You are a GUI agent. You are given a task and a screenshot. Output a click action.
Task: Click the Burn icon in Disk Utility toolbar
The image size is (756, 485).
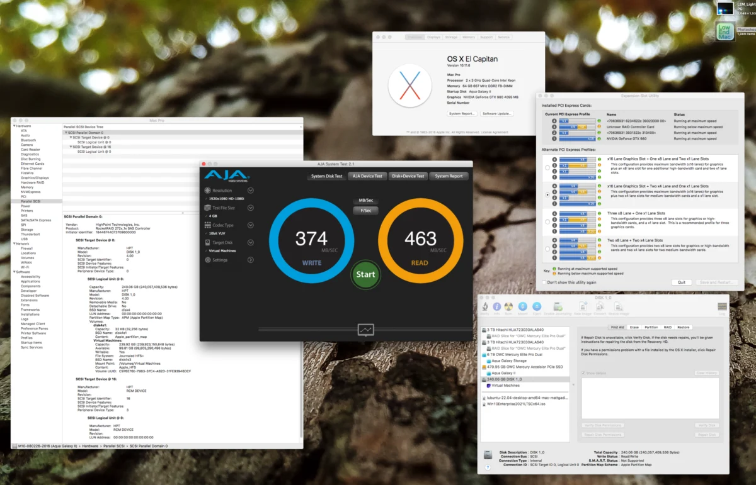point(509,306)
